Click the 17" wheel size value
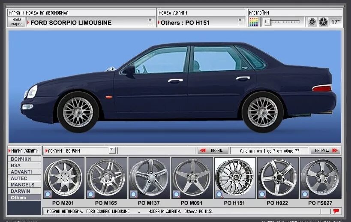 coord(336,22)
